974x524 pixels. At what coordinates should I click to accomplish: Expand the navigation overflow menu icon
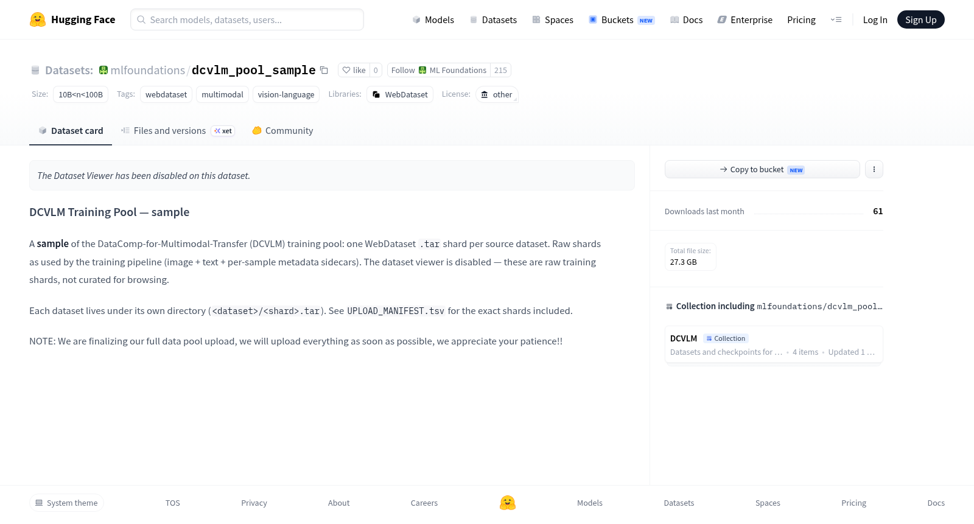click(836, 19)
